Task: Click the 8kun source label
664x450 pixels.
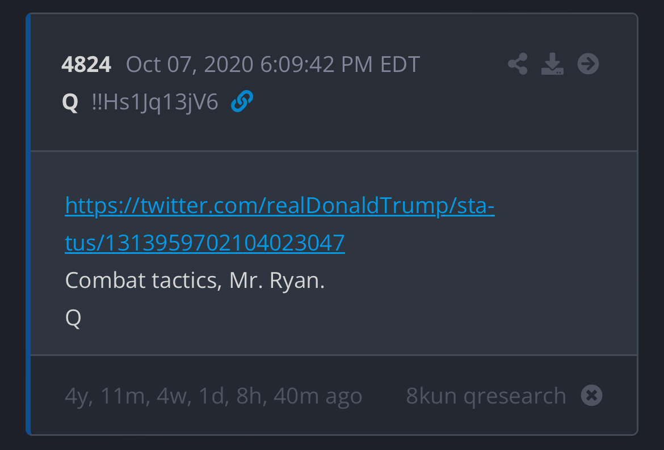Action: point(431,396)
